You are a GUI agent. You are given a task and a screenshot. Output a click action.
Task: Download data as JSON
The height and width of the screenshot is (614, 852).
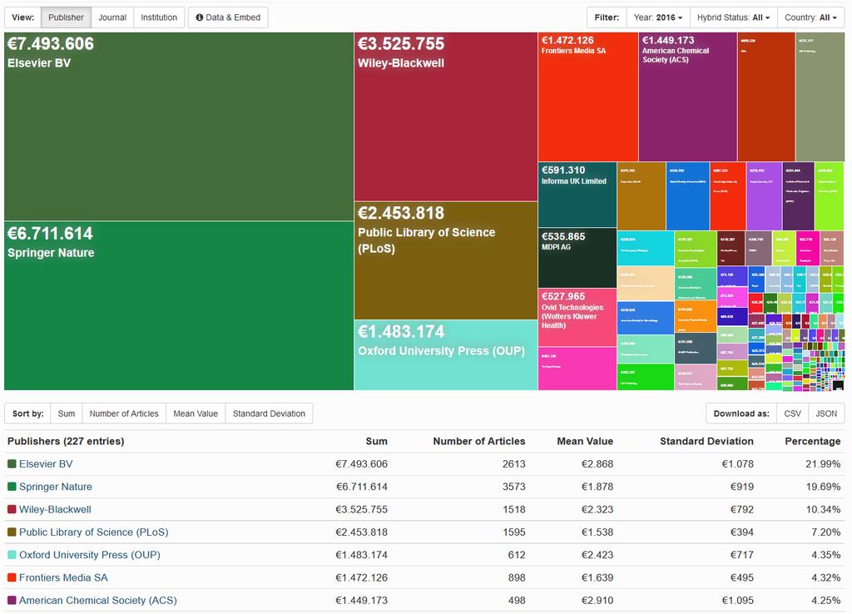826,413
